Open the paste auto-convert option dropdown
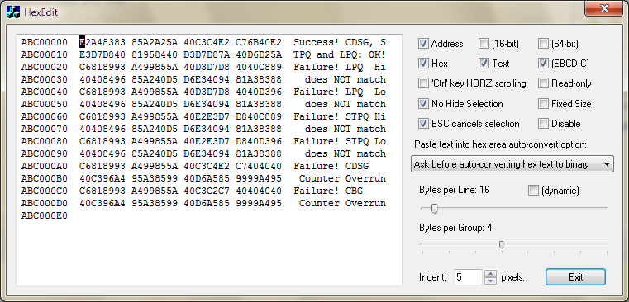 [512, 164]
